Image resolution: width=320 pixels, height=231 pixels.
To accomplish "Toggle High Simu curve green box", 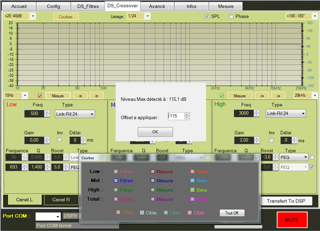I will 193,190.
